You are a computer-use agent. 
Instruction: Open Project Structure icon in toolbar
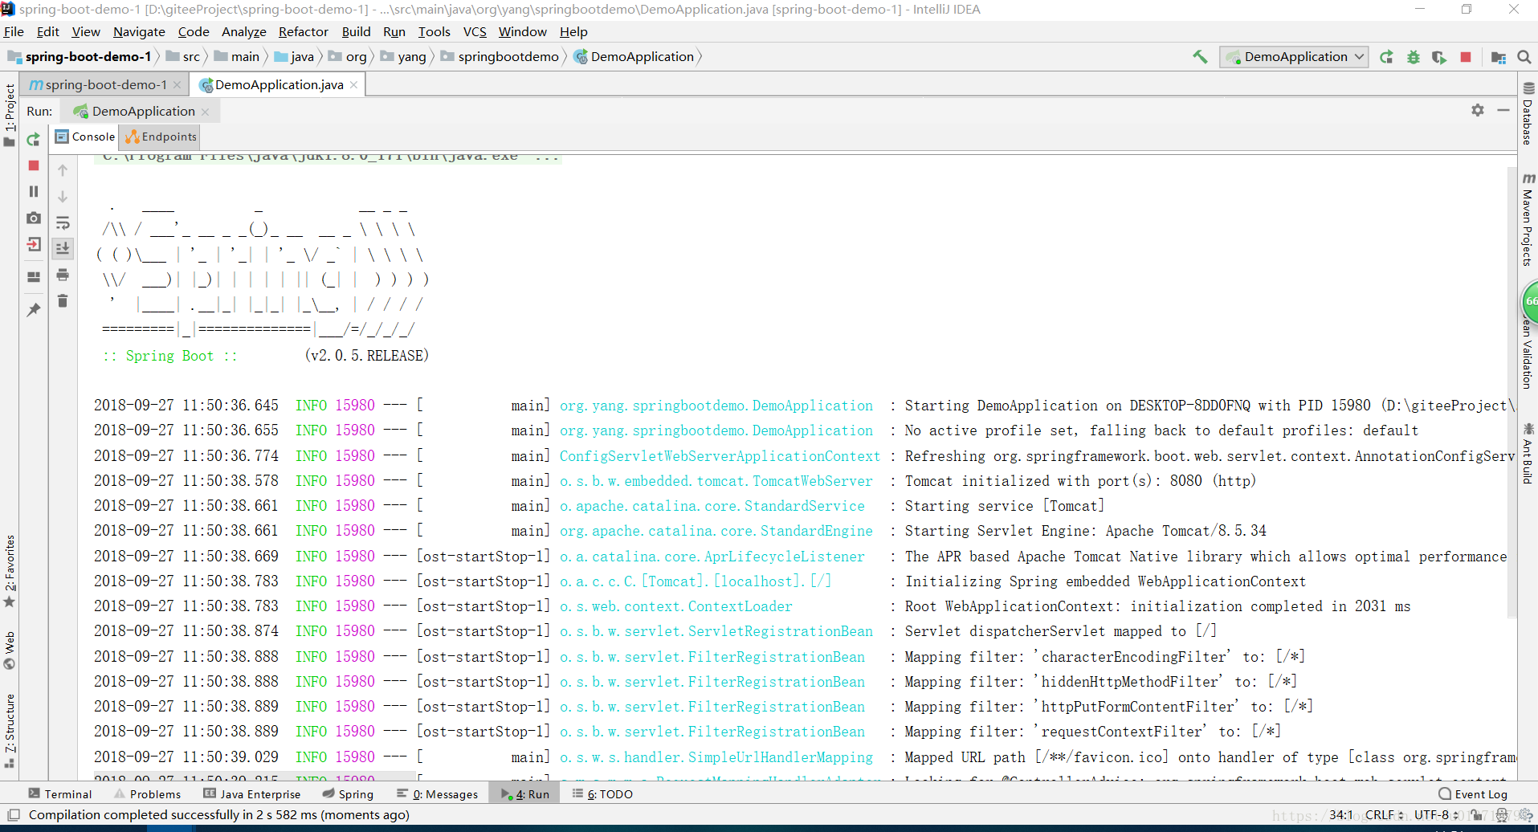point(1499,57)
